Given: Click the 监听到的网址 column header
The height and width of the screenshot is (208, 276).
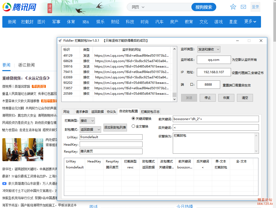Looking at the screenshot, I should point(132,50).
